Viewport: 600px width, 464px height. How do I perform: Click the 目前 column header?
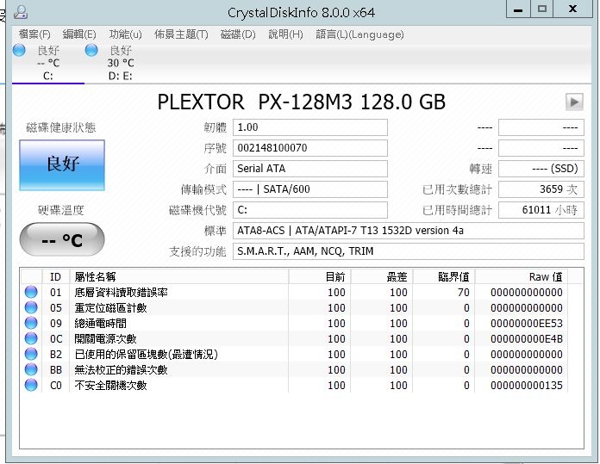point(320,276)
